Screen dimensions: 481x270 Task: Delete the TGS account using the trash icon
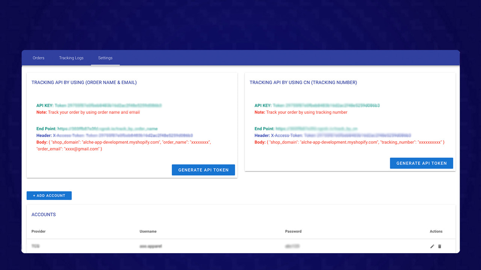point(439,246)
